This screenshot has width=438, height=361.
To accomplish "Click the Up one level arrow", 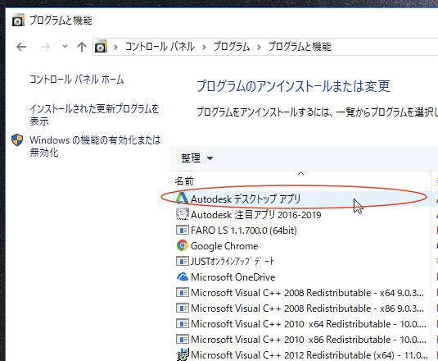I will 82,47.
